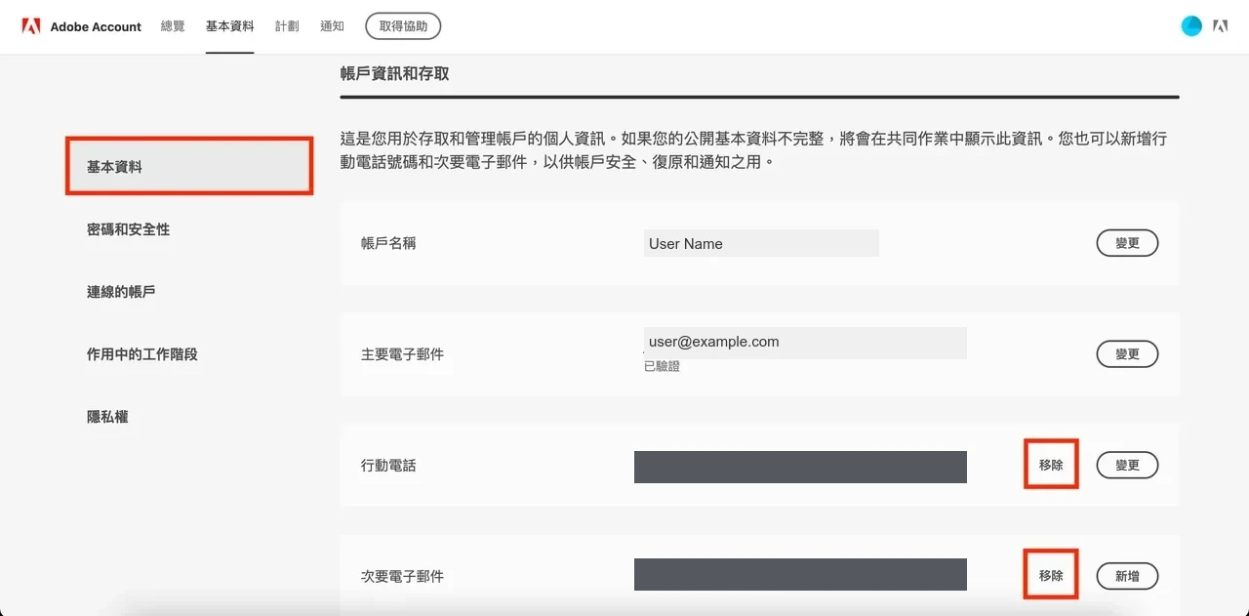
Task: Open the Adobe apps icon beside the avatar
Action: [1221, 26]
